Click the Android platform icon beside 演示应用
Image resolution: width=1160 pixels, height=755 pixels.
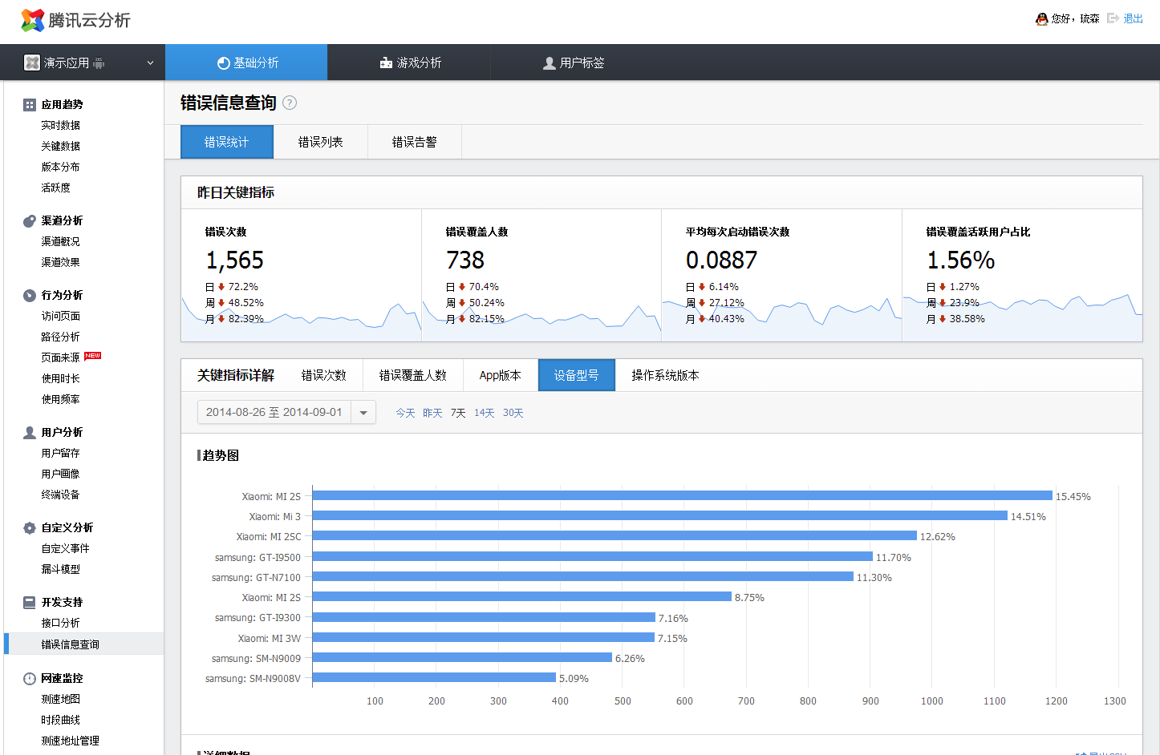99,63
